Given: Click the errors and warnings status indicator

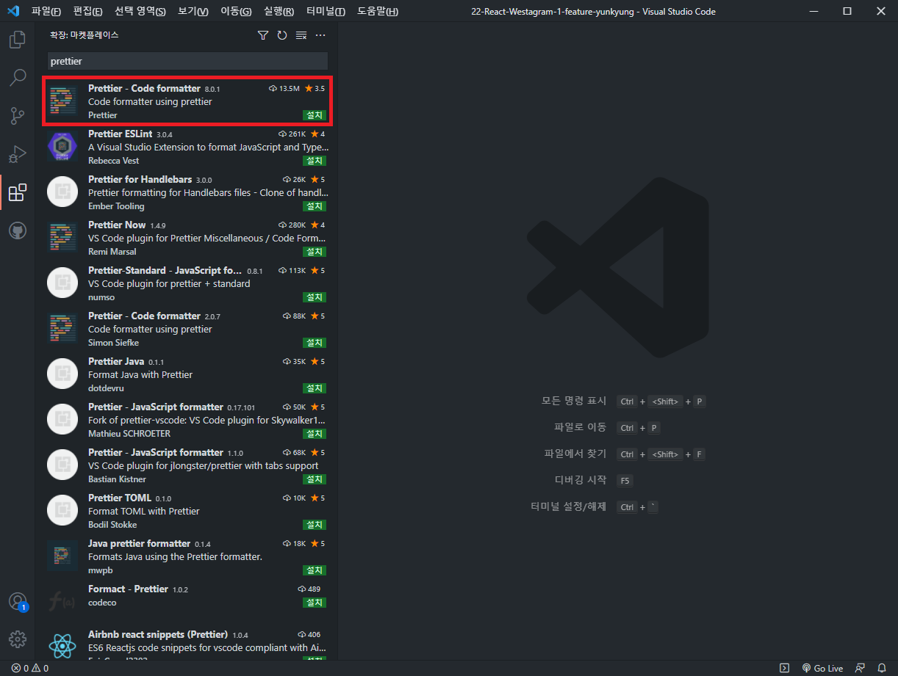Looking at the screenshot, I should pos(30,669).
